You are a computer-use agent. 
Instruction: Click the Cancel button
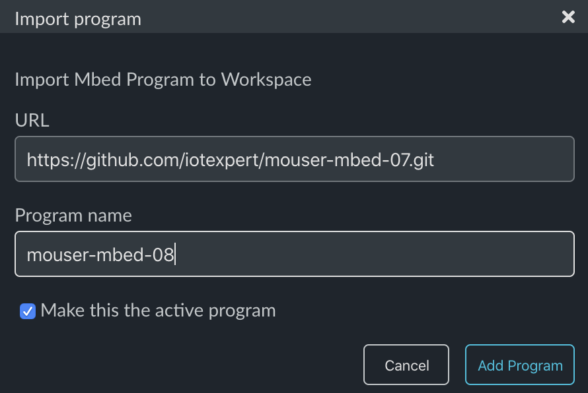tap(406, 365)
